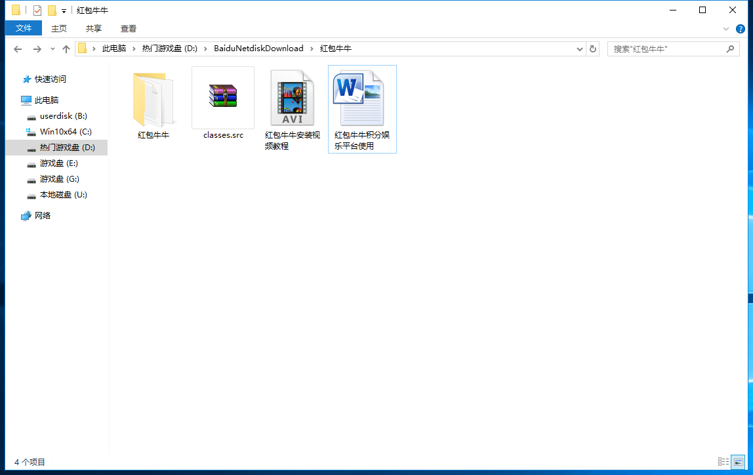This screenshot has height=475, width=753.
Task: Open the 文件 menu tab
Action: (24, 28)
